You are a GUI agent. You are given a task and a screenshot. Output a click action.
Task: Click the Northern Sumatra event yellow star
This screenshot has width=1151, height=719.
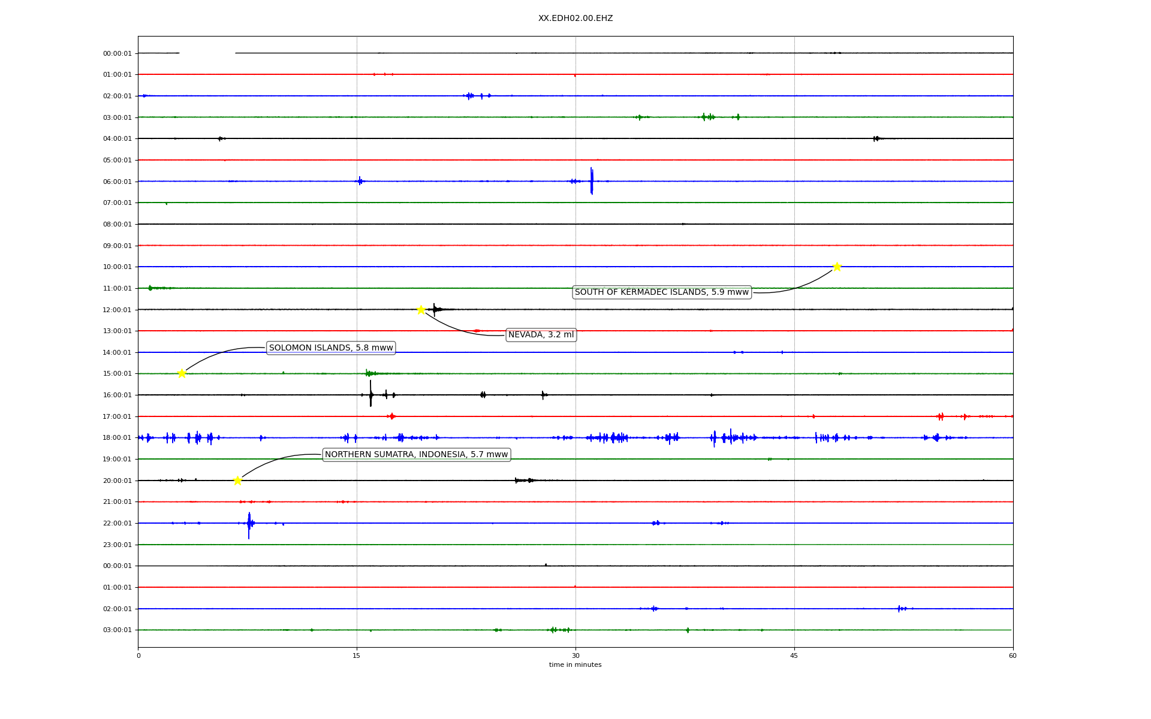(x=237, y=481)
